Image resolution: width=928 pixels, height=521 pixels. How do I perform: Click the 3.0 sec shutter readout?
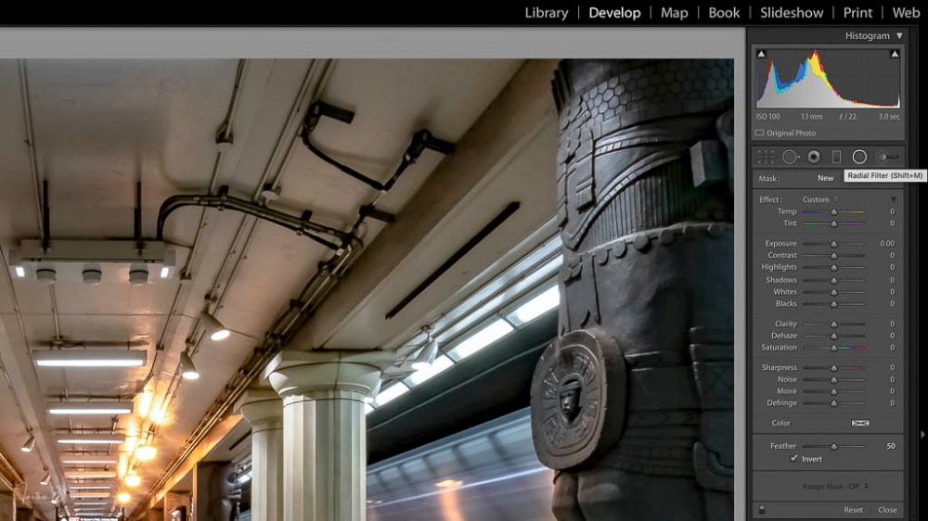pyautogui.click(x=889, y=117)
